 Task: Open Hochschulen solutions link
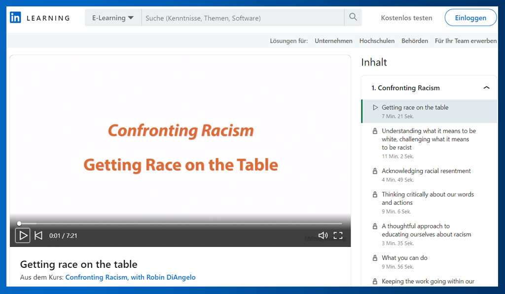pos(377,41)
